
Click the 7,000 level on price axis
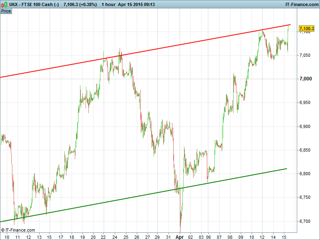[x=306, y=79]
